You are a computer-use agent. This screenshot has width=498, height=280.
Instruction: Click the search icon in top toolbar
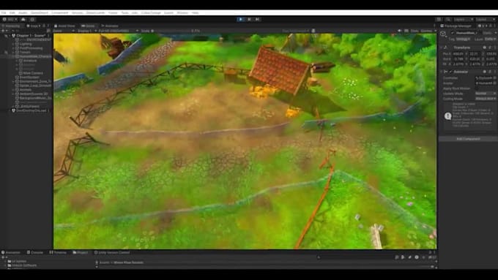click(447, 19)
